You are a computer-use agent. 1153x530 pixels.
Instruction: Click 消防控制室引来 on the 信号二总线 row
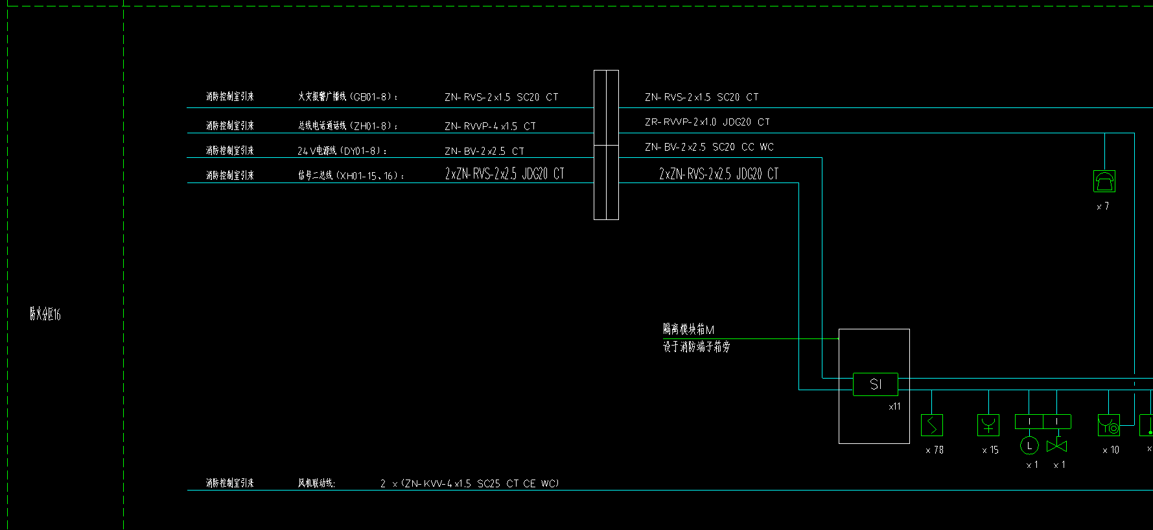(x=230, y=175)
